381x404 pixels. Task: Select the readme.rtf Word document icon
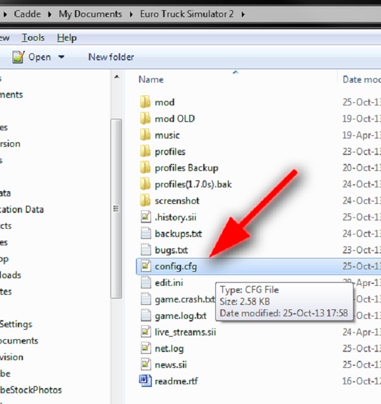[x=145, y=380]
